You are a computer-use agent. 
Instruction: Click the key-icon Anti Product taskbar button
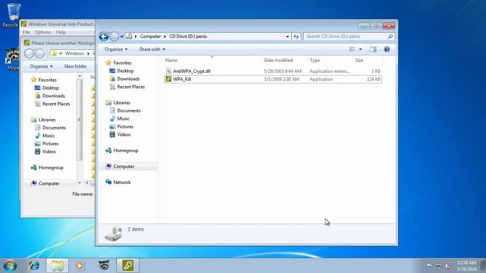click(x=128, y=265)
